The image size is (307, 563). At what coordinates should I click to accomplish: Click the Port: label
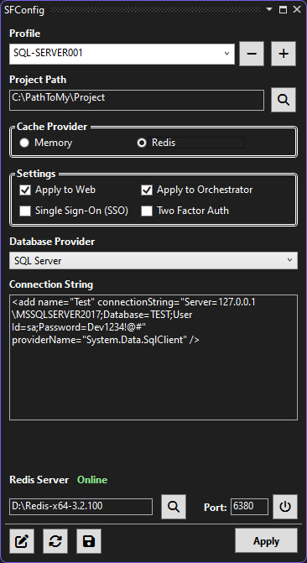click(216, 508)
